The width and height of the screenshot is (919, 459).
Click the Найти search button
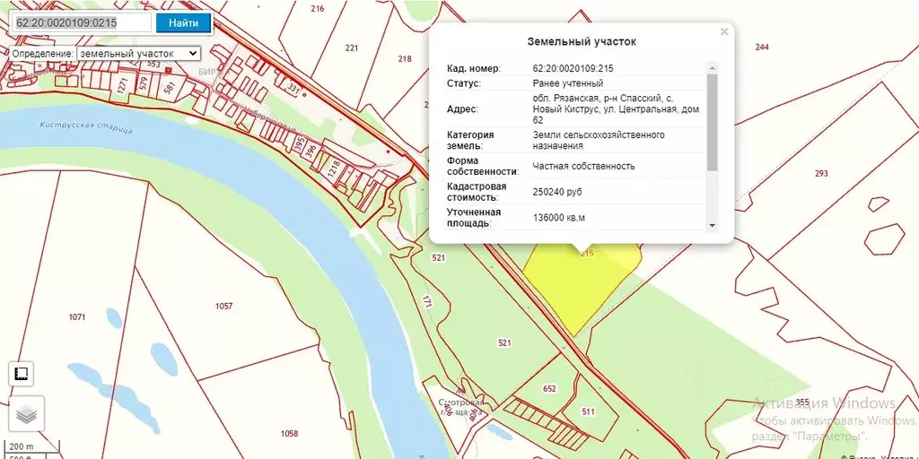pos(183,22)
